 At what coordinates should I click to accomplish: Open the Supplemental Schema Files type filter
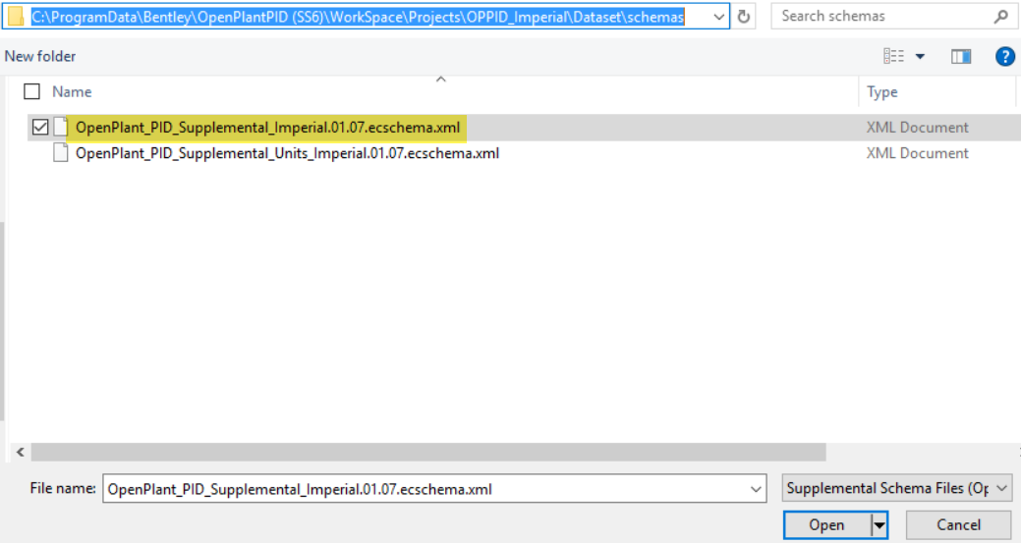[x=896, y=488]
